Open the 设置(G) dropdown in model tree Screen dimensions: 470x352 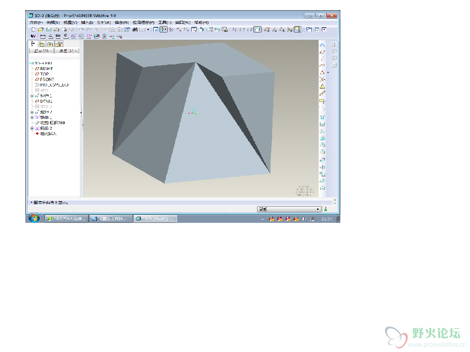(67, 51)
